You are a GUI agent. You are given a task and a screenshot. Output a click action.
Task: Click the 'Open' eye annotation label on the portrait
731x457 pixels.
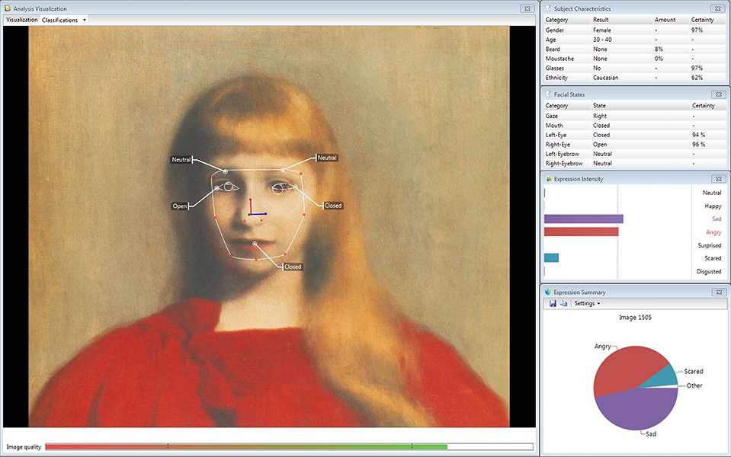point(180,206)
